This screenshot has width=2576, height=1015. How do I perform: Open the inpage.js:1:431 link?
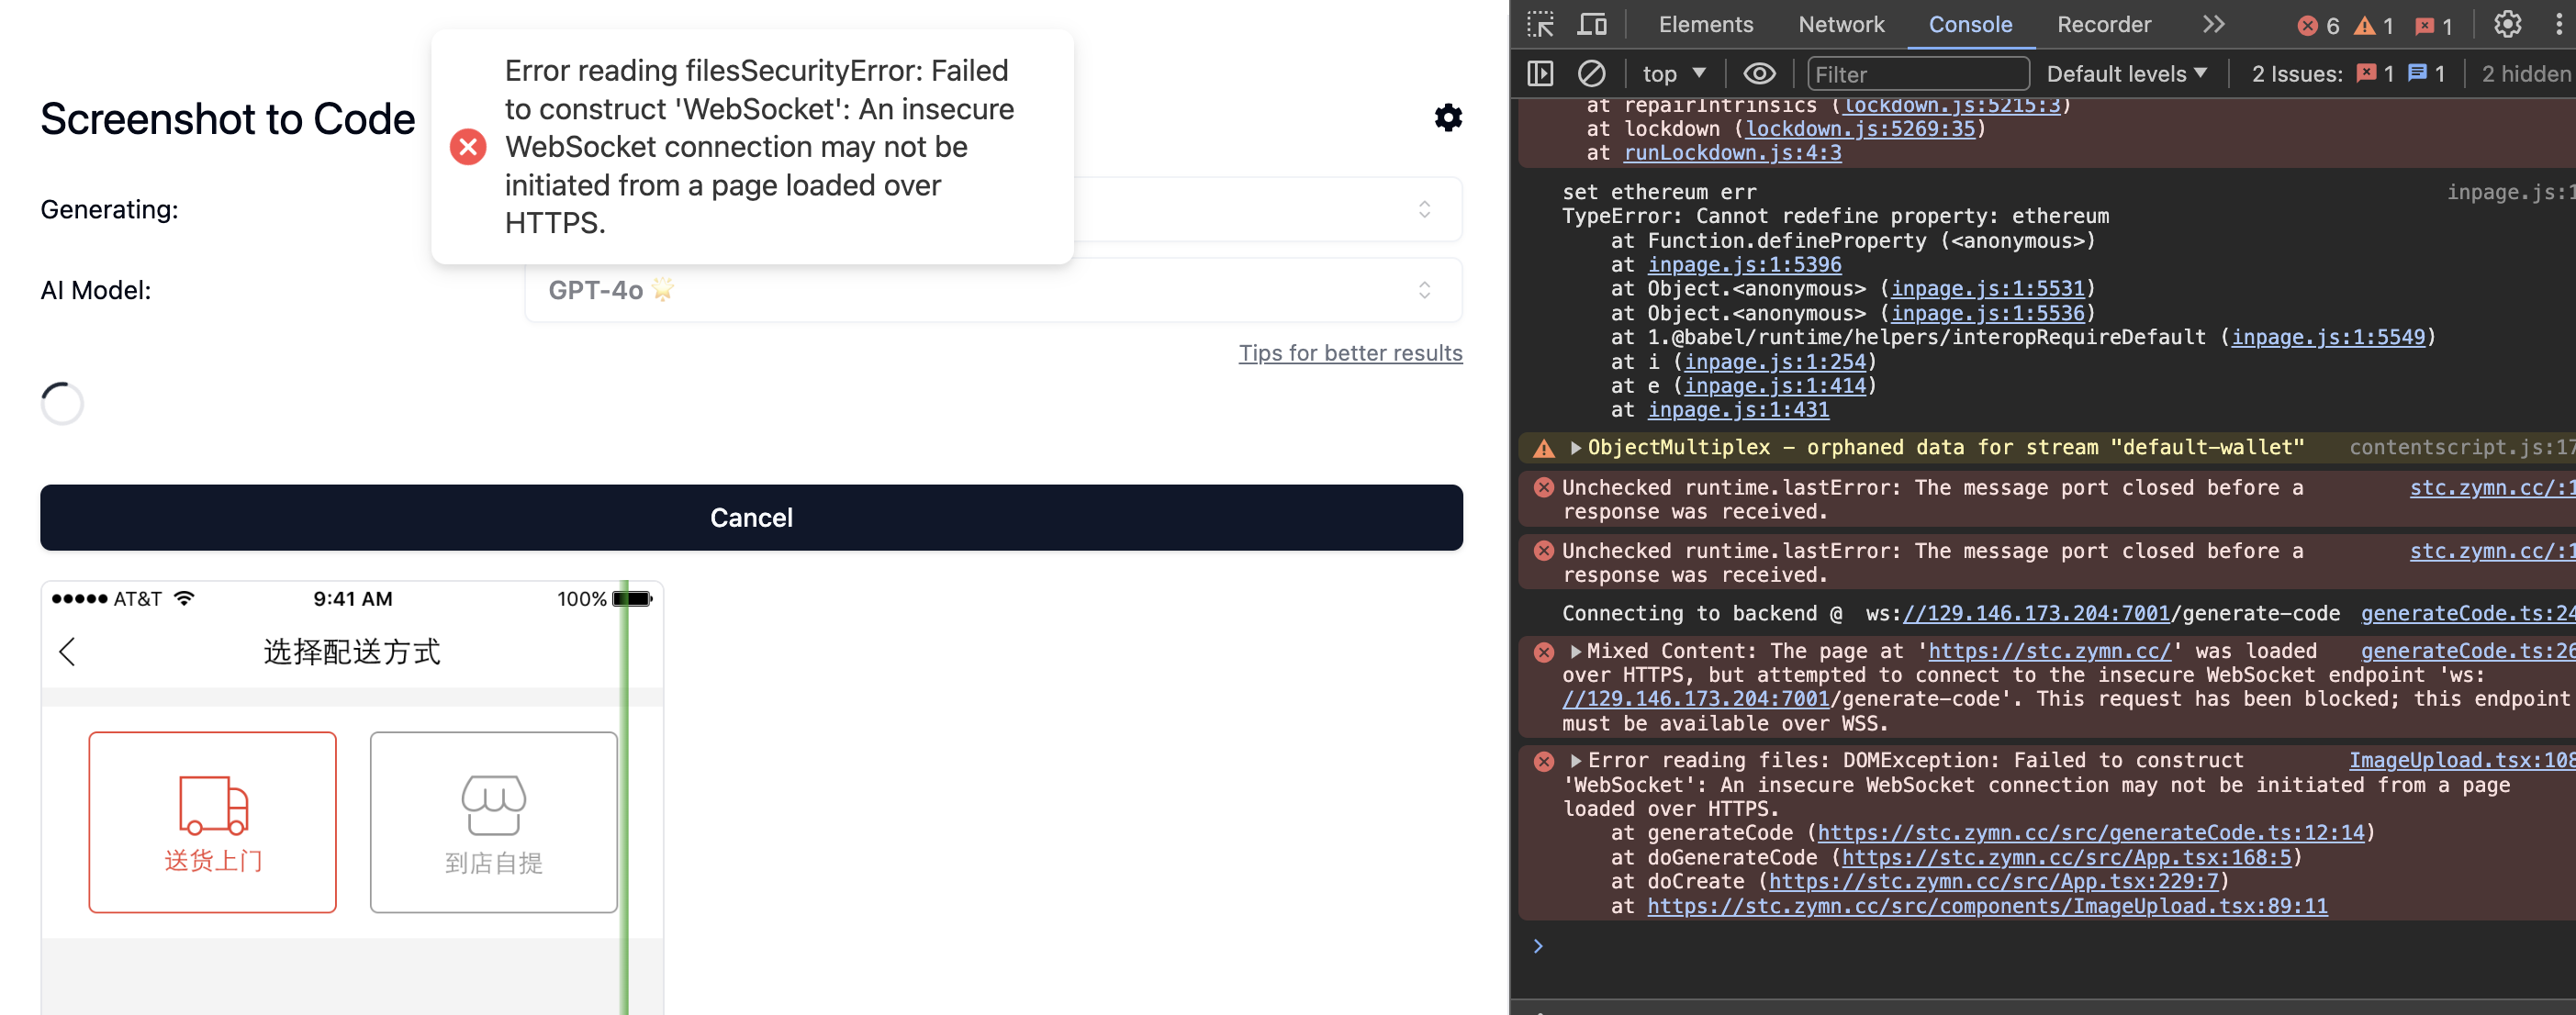click(1738, 410)
